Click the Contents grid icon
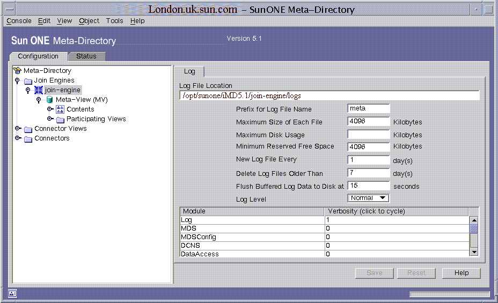The height and width of the screenshot is (303, 498). coord(60,109)
